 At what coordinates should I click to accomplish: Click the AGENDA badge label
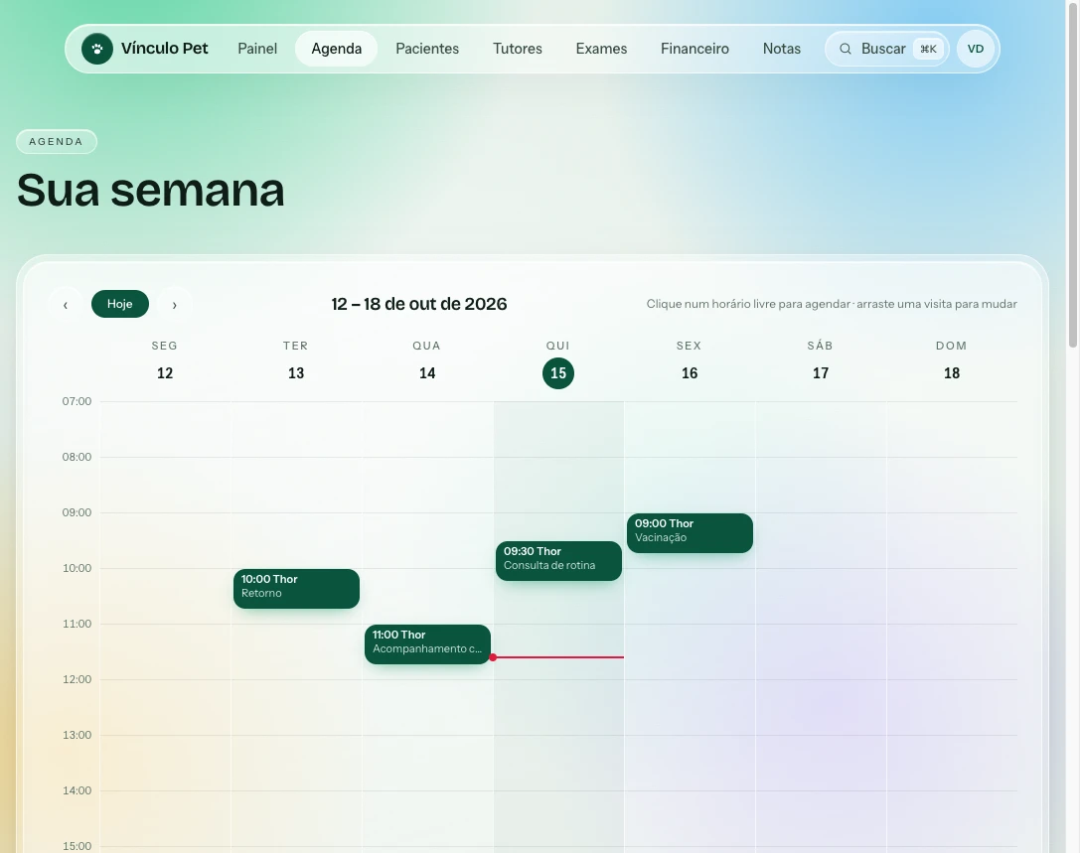pyautogui.click(x=57, y=142)
